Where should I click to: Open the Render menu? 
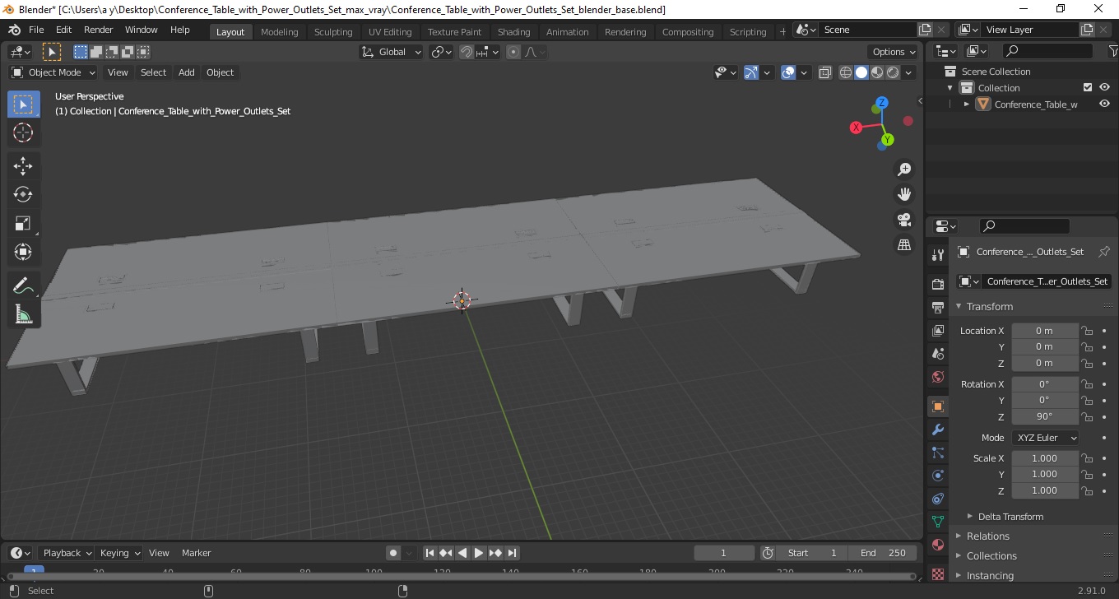click(x=98, y=30)
